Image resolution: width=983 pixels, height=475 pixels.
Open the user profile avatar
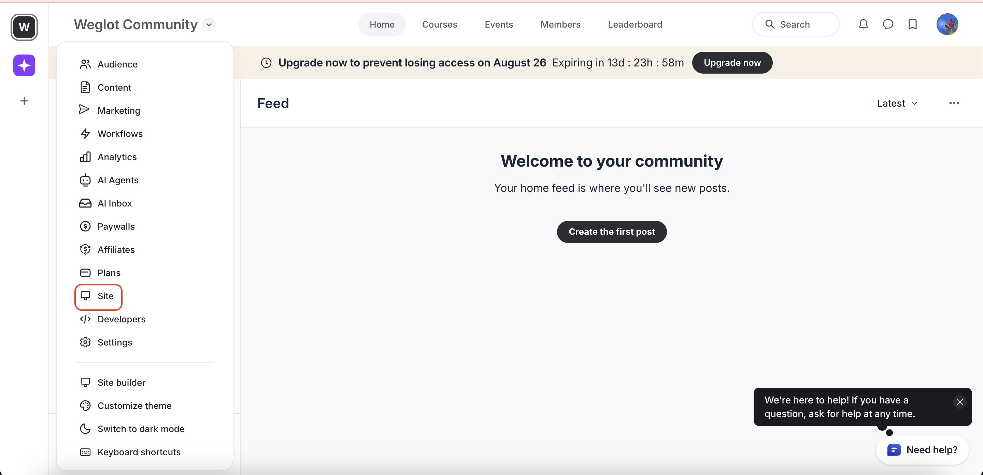[948, 25]
